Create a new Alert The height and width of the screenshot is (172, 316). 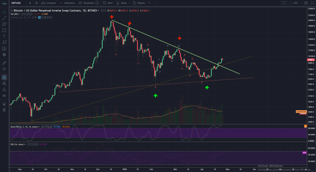(108, 3)
